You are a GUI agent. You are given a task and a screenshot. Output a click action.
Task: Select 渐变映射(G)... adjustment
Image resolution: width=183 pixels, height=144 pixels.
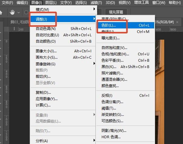pyautogui.click(x=125, y=115)
